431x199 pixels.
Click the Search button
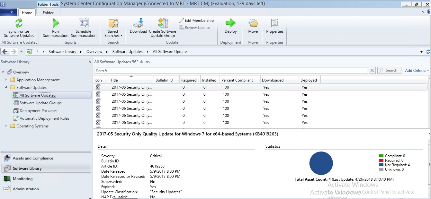point(389,70)
